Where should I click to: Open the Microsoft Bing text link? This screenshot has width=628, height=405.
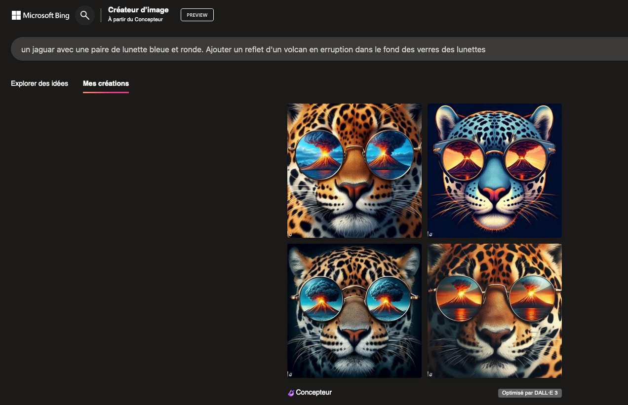pyautogui.click(x=46, y=15)
